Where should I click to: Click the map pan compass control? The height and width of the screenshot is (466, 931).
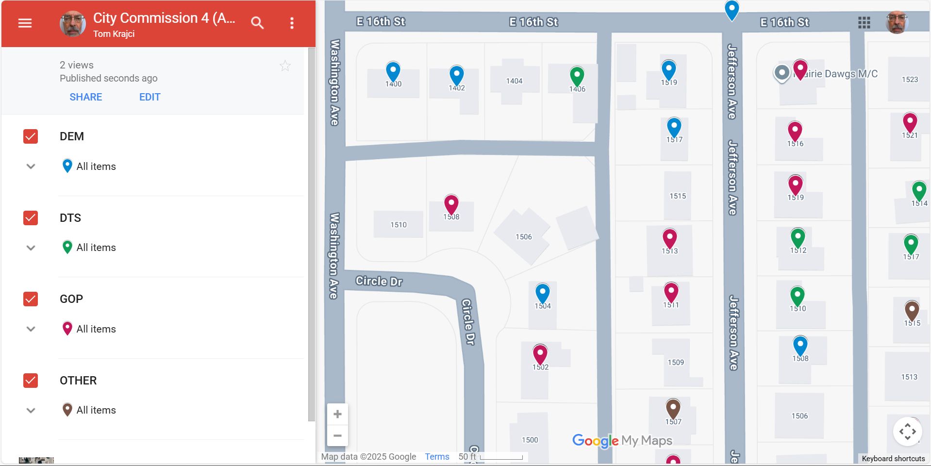(x=907, y=431)
